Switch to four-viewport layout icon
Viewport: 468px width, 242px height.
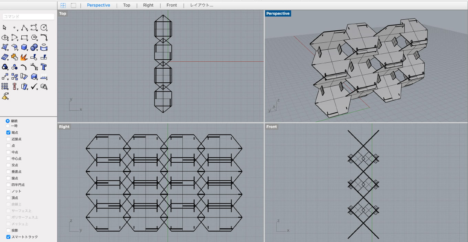pyautogui.click(x=63, y=5)
